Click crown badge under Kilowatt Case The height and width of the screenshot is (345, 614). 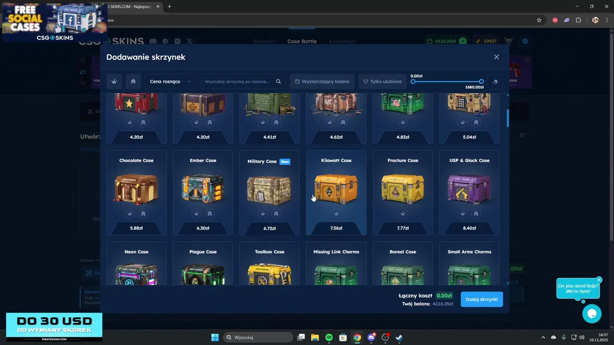click(336, 213)
